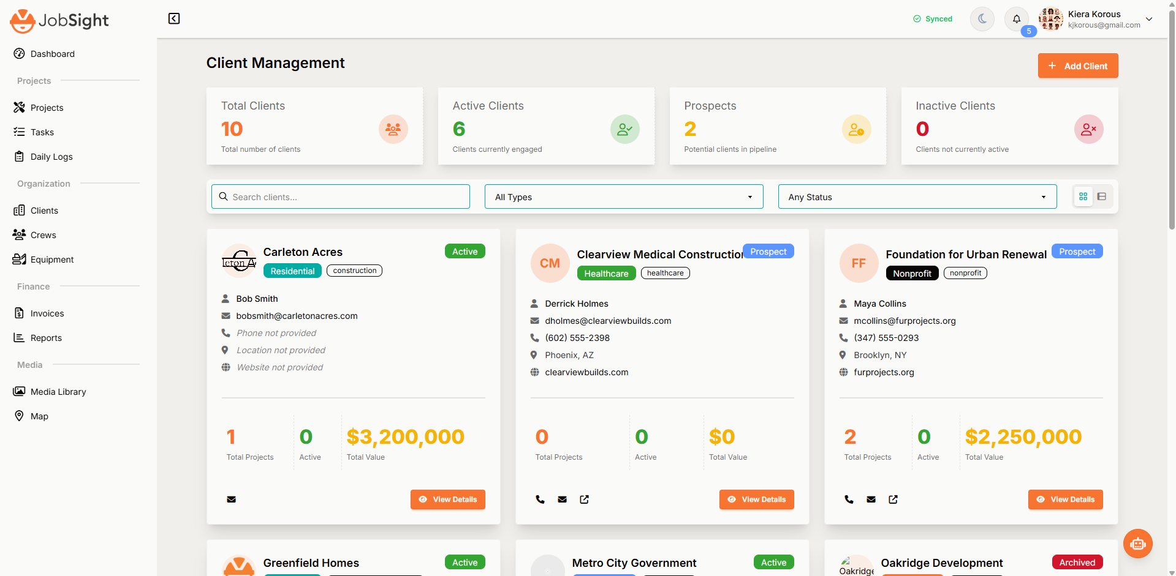This screenshot has height=576, width=1176.
Task: Email Clearview Medical via envelope icon
Action: (562, 499)
